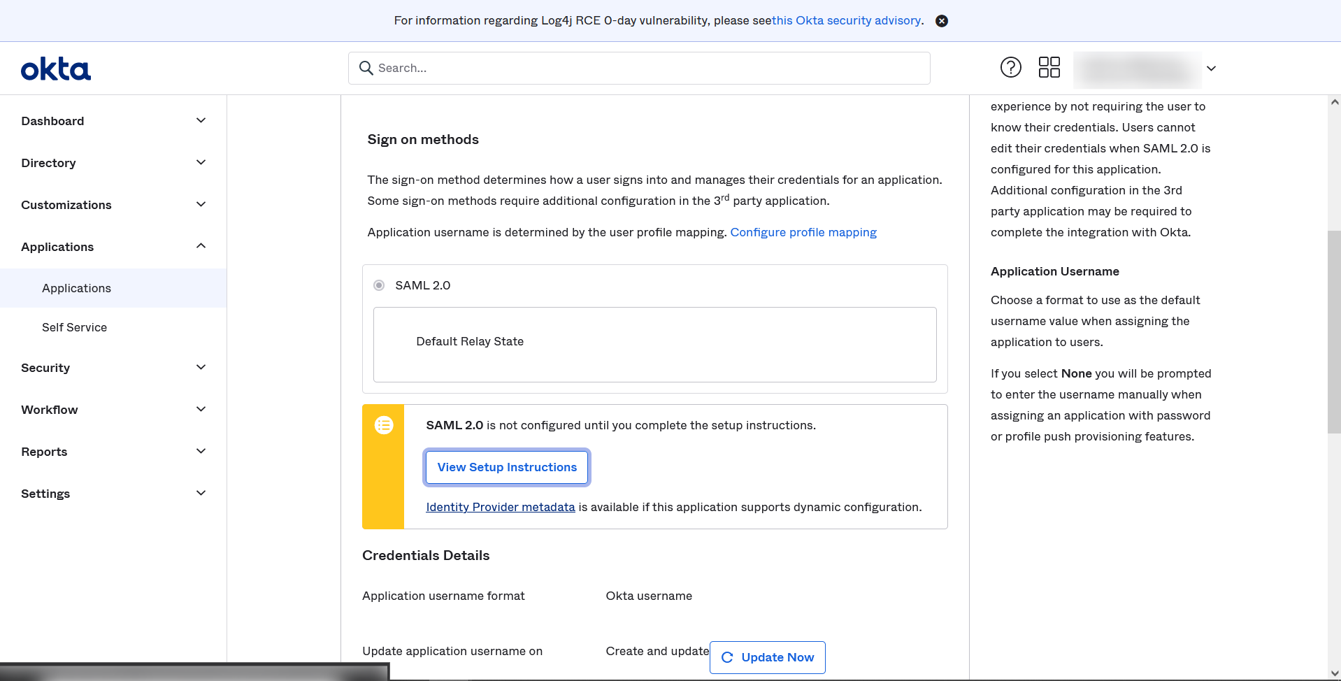Viewport: 1341px width, 681px height.
Task: Open the apps grid icon
Action: point(1049,67)
